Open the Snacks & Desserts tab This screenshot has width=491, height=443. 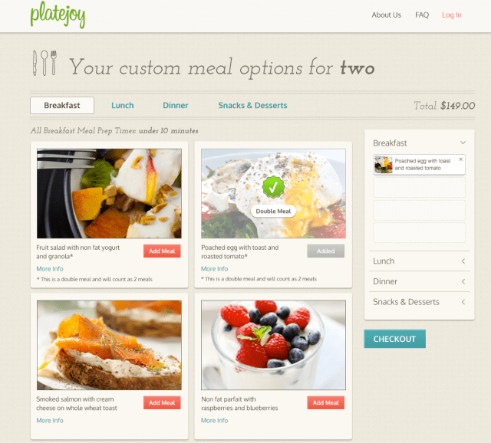pyautogui.click(x=252, y=106)
